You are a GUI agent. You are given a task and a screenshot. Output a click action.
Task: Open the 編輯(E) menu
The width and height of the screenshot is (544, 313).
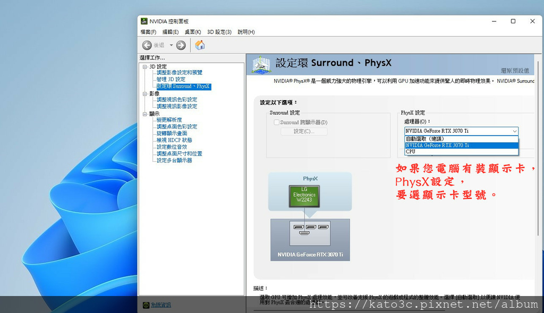point(171,32)
